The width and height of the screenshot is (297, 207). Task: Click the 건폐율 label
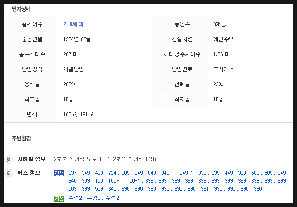tap(182, 84)
